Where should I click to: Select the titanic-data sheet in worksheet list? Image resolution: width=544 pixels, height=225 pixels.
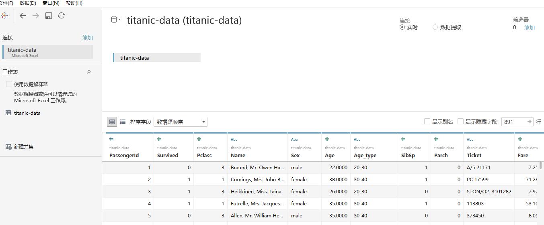pos(27,113)
